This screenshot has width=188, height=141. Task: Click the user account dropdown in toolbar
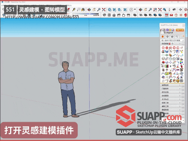pyautogui.click(x=132, y=9)
